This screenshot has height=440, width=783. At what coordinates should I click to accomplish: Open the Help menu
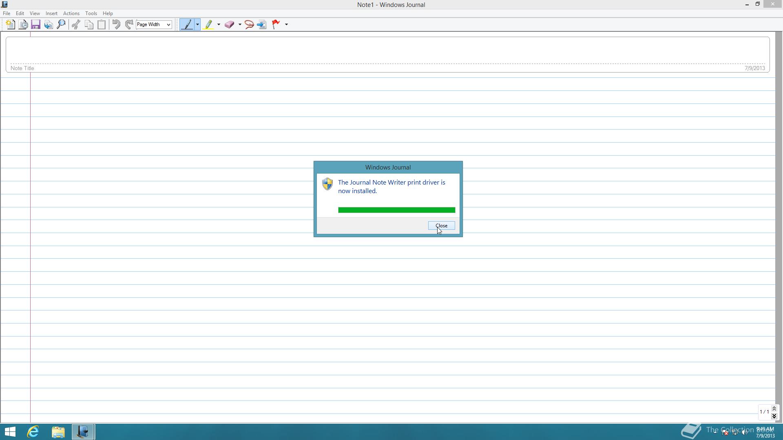click(x=108, y=13)
